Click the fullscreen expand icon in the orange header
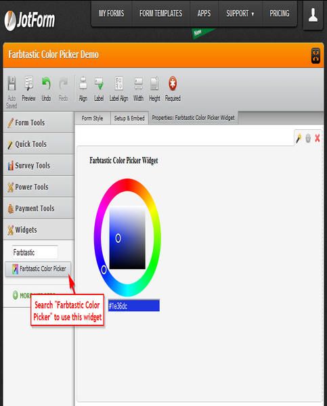This screenshot has height=406, width=327. tap(315, 55)
